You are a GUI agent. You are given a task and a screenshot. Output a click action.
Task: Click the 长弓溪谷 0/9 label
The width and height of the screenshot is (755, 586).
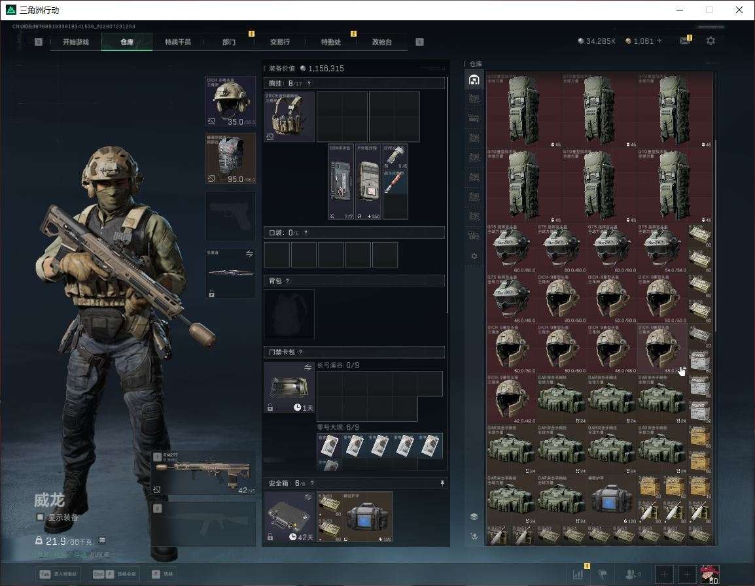[338, 366]
